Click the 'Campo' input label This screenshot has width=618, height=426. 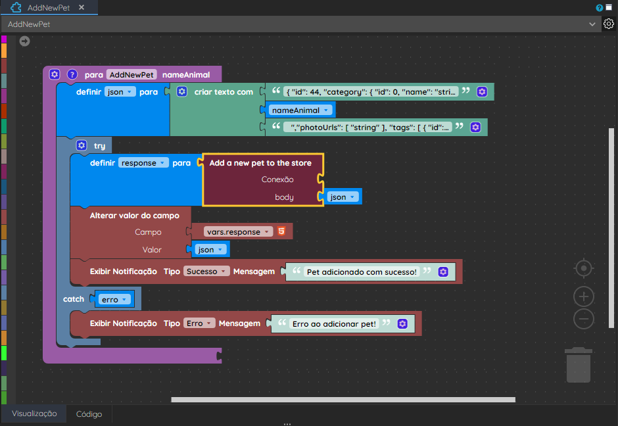coord(148,232)
